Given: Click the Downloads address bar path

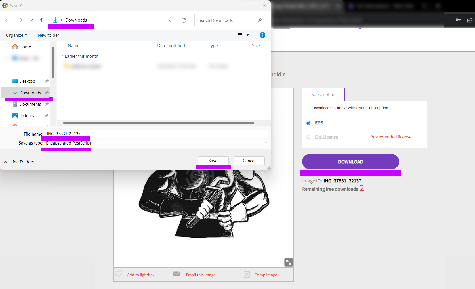Looking at the screenshot, I should (x=76, y=20).
